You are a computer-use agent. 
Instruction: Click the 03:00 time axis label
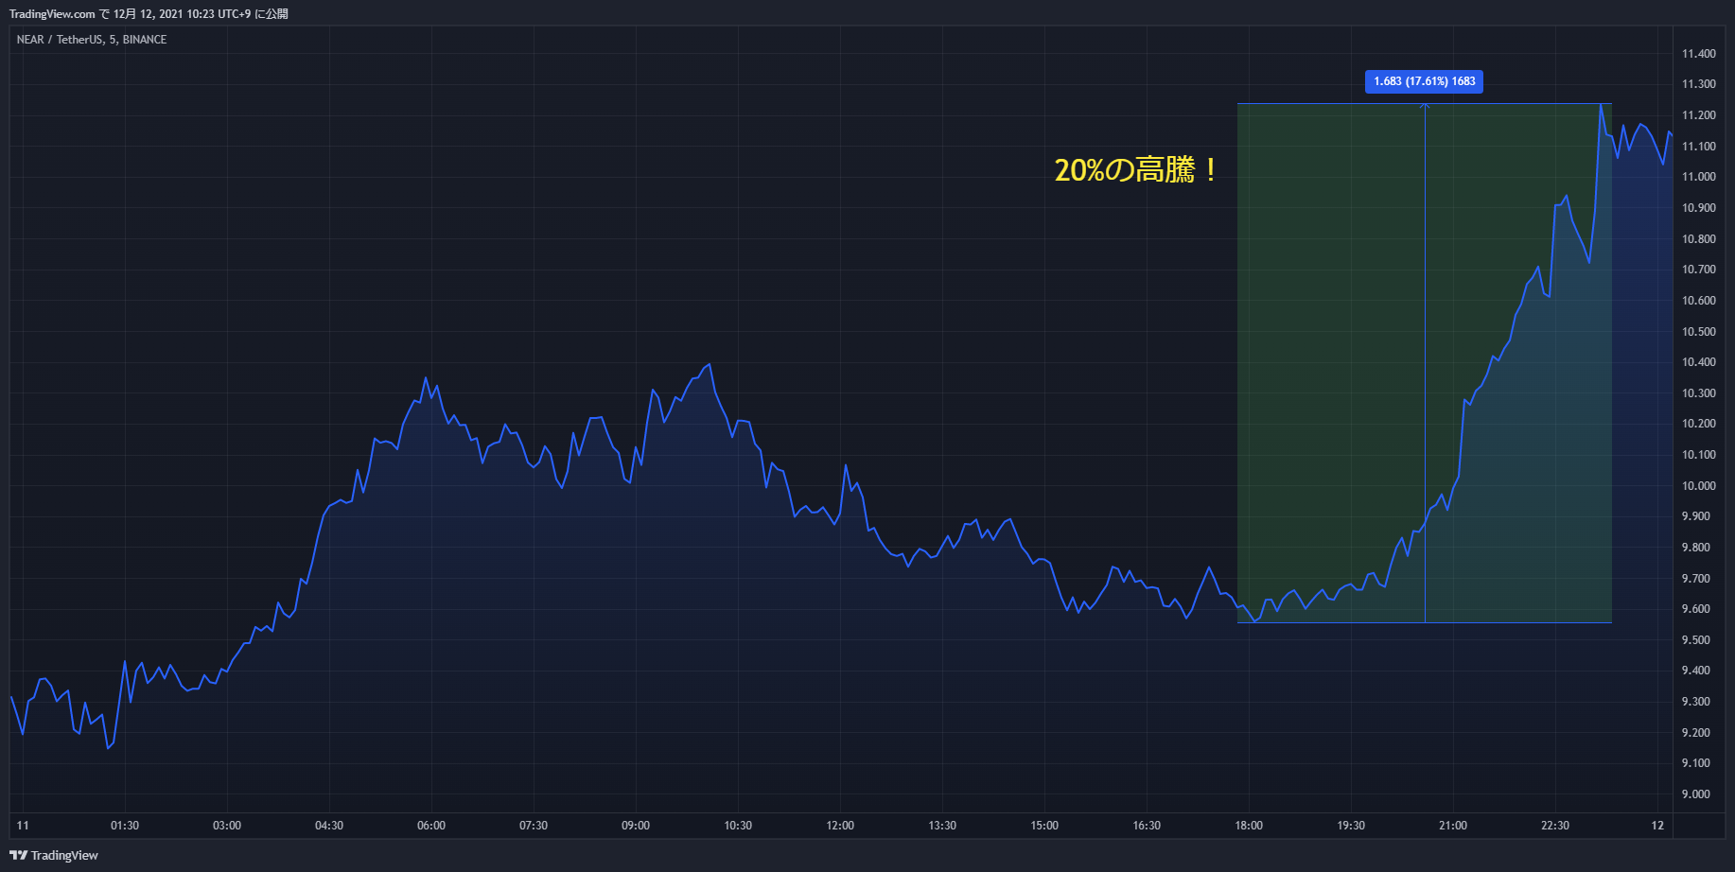(227, 826)
